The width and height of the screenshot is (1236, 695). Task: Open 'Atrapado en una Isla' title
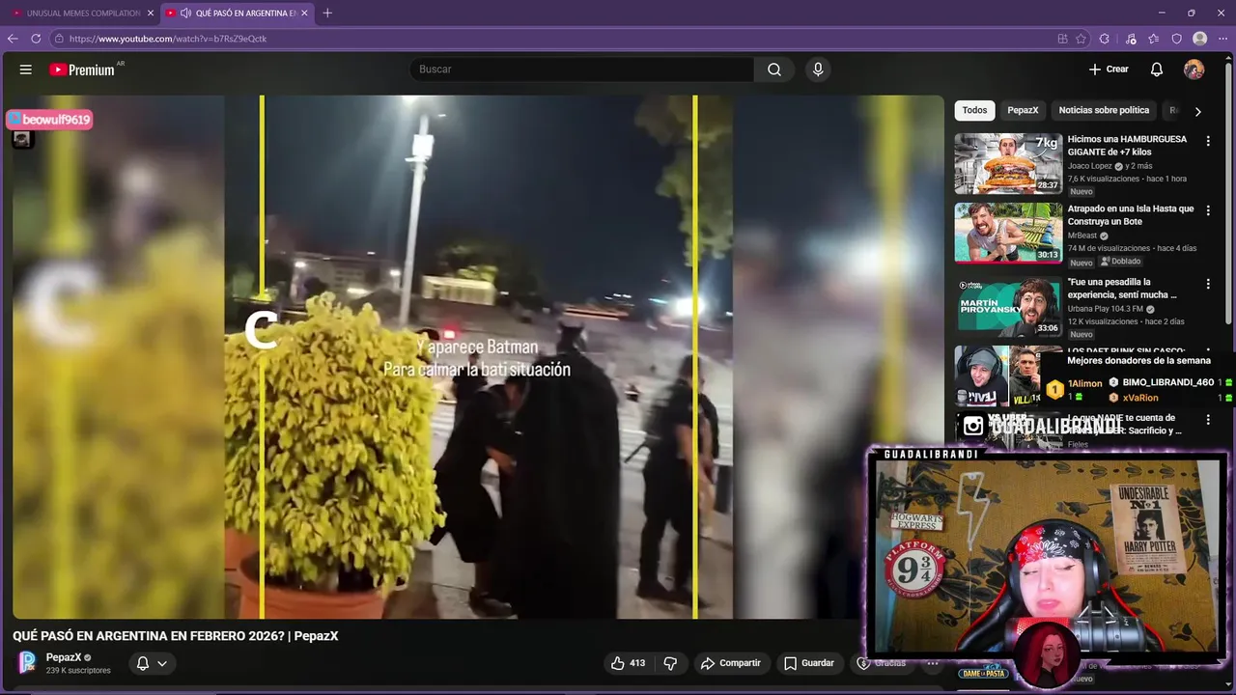(x=1131, y=215)
